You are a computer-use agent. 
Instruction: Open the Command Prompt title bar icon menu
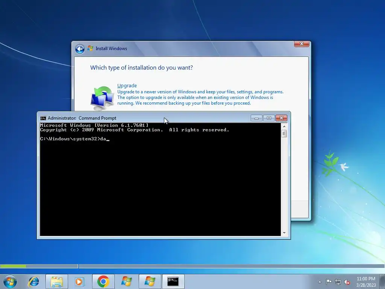43,118
